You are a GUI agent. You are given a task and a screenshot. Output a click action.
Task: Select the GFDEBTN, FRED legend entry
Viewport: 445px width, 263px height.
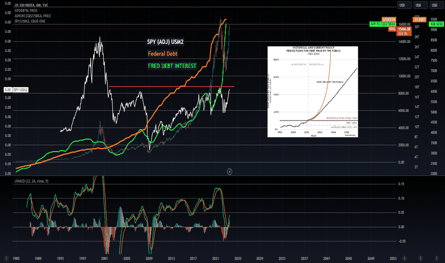[x=26, y=11]
